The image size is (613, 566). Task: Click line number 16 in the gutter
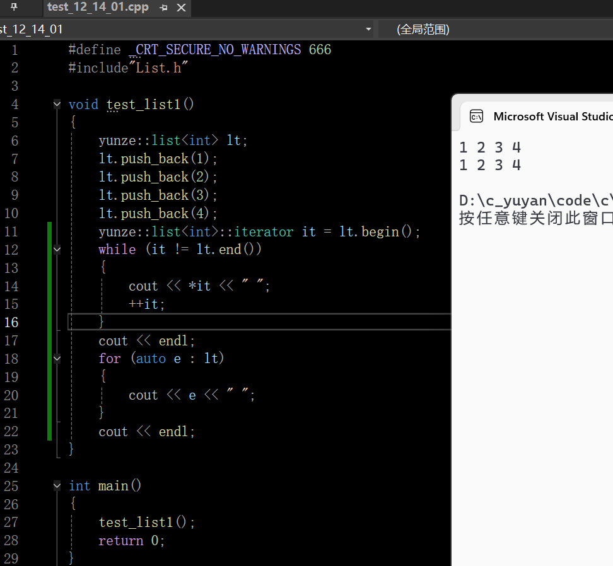(x=11, y=322)
